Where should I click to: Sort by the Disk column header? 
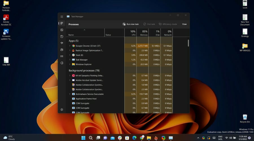click(155, 33)
